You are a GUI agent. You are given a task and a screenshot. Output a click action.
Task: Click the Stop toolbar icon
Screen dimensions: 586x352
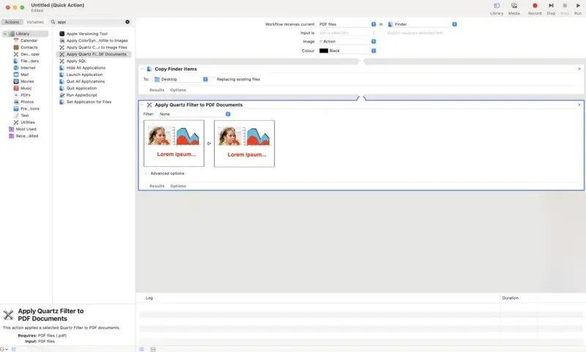[x=565, y=6]
